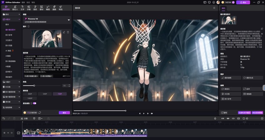
Task: Zoom in the timeline with plus icon
Action: [x=262, y=119]
